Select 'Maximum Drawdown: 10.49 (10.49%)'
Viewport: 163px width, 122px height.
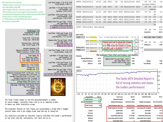point(28,50)
